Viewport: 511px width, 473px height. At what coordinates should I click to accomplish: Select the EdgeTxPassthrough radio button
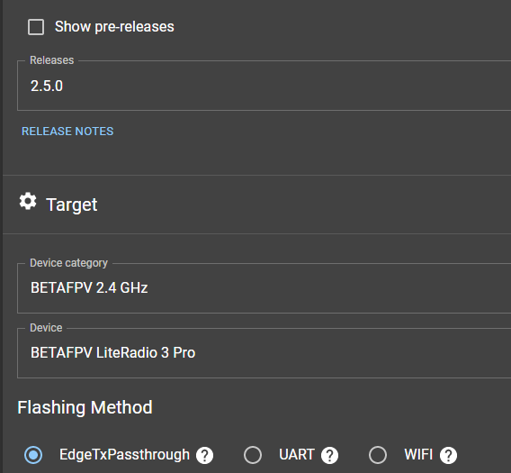(33, 455)
